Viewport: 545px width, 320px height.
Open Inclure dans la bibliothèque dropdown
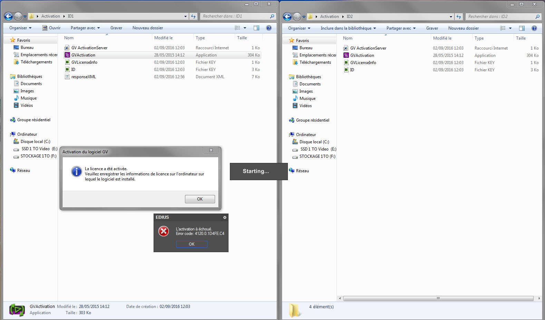pyautogui.click(x=348, y=28)
